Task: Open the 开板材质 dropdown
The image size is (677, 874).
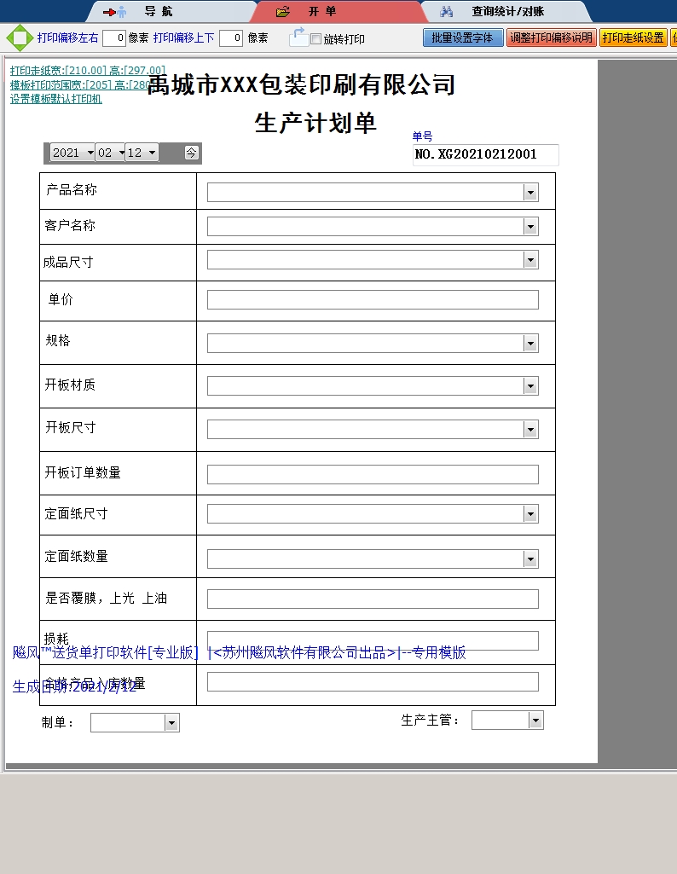Action: coord(530,386)
